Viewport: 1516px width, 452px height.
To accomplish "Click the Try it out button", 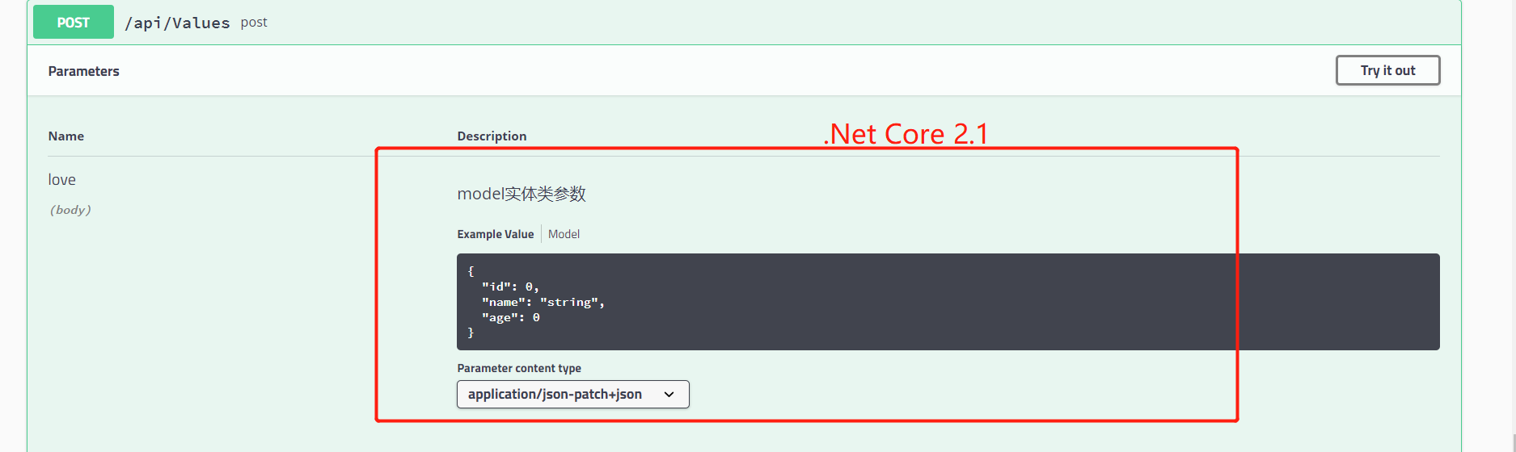I will (x=1387, y=70).
